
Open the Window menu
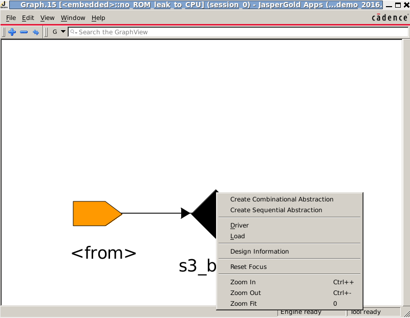tap(73, 18)
